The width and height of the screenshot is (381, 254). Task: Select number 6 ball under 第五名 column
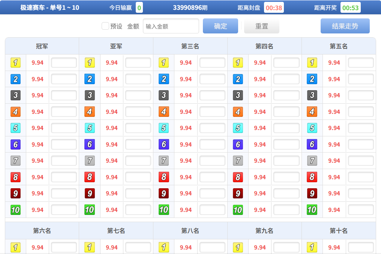312,144
